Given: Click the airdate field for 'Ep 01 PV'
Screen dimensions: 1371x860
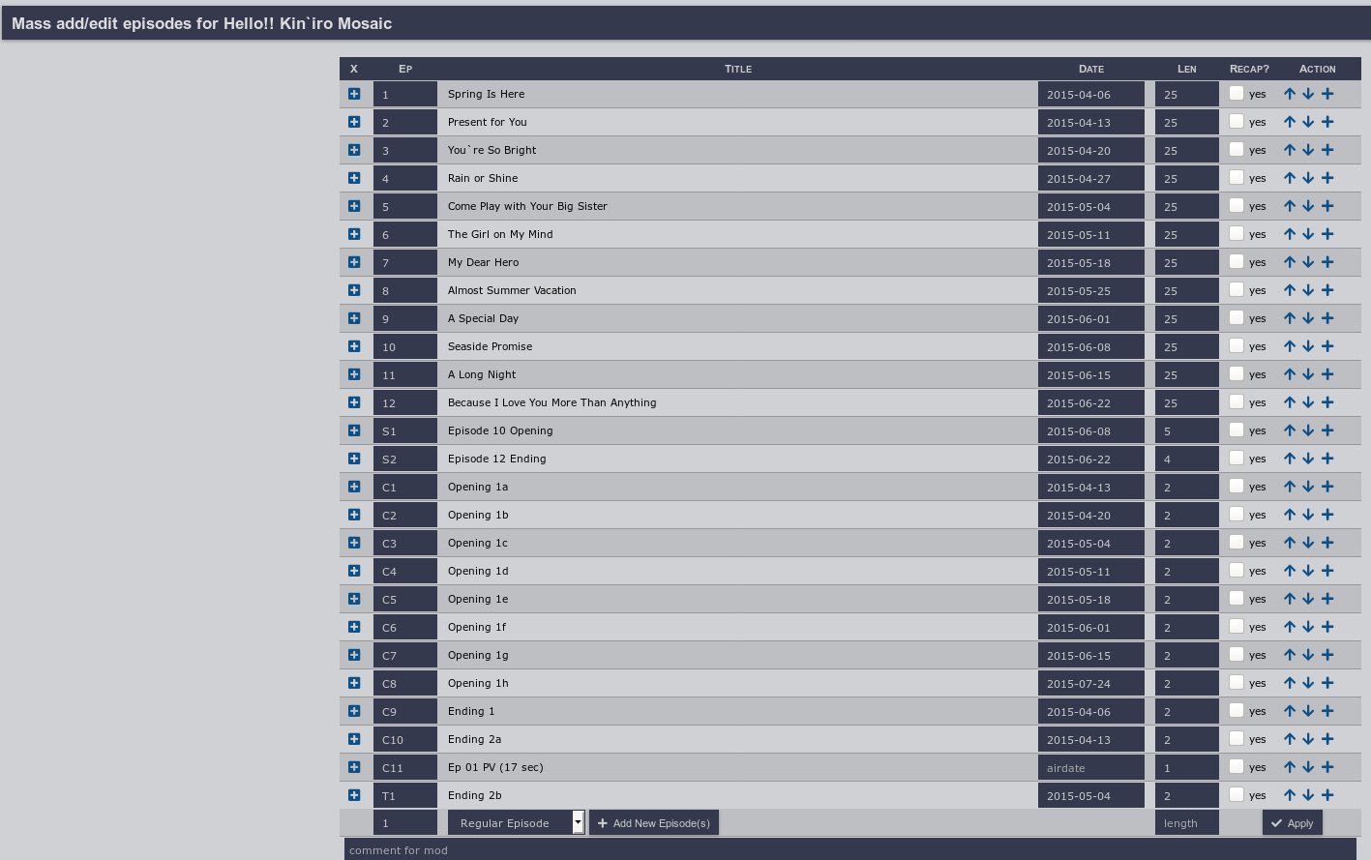Looking at the screenshot, I should 1090,768.
